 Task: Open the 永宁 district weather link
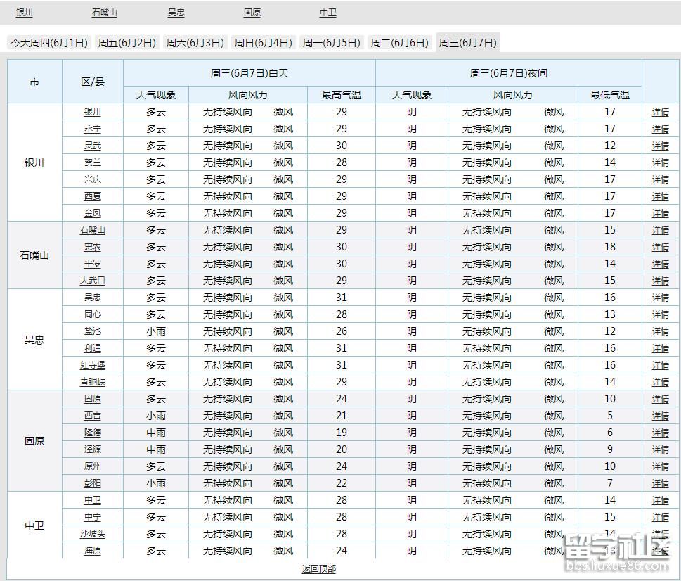tap(93, 129)
